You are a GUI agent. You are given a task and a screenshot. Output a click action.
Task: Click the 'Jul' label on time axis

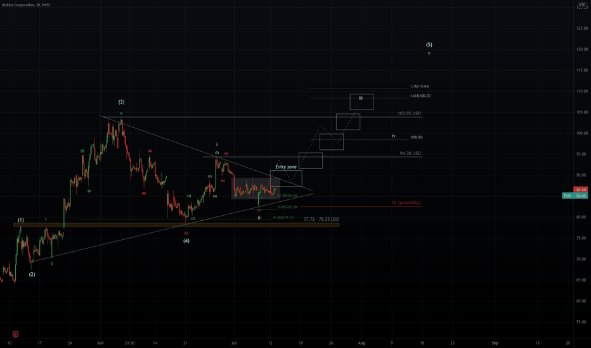(x=234, y=343)
